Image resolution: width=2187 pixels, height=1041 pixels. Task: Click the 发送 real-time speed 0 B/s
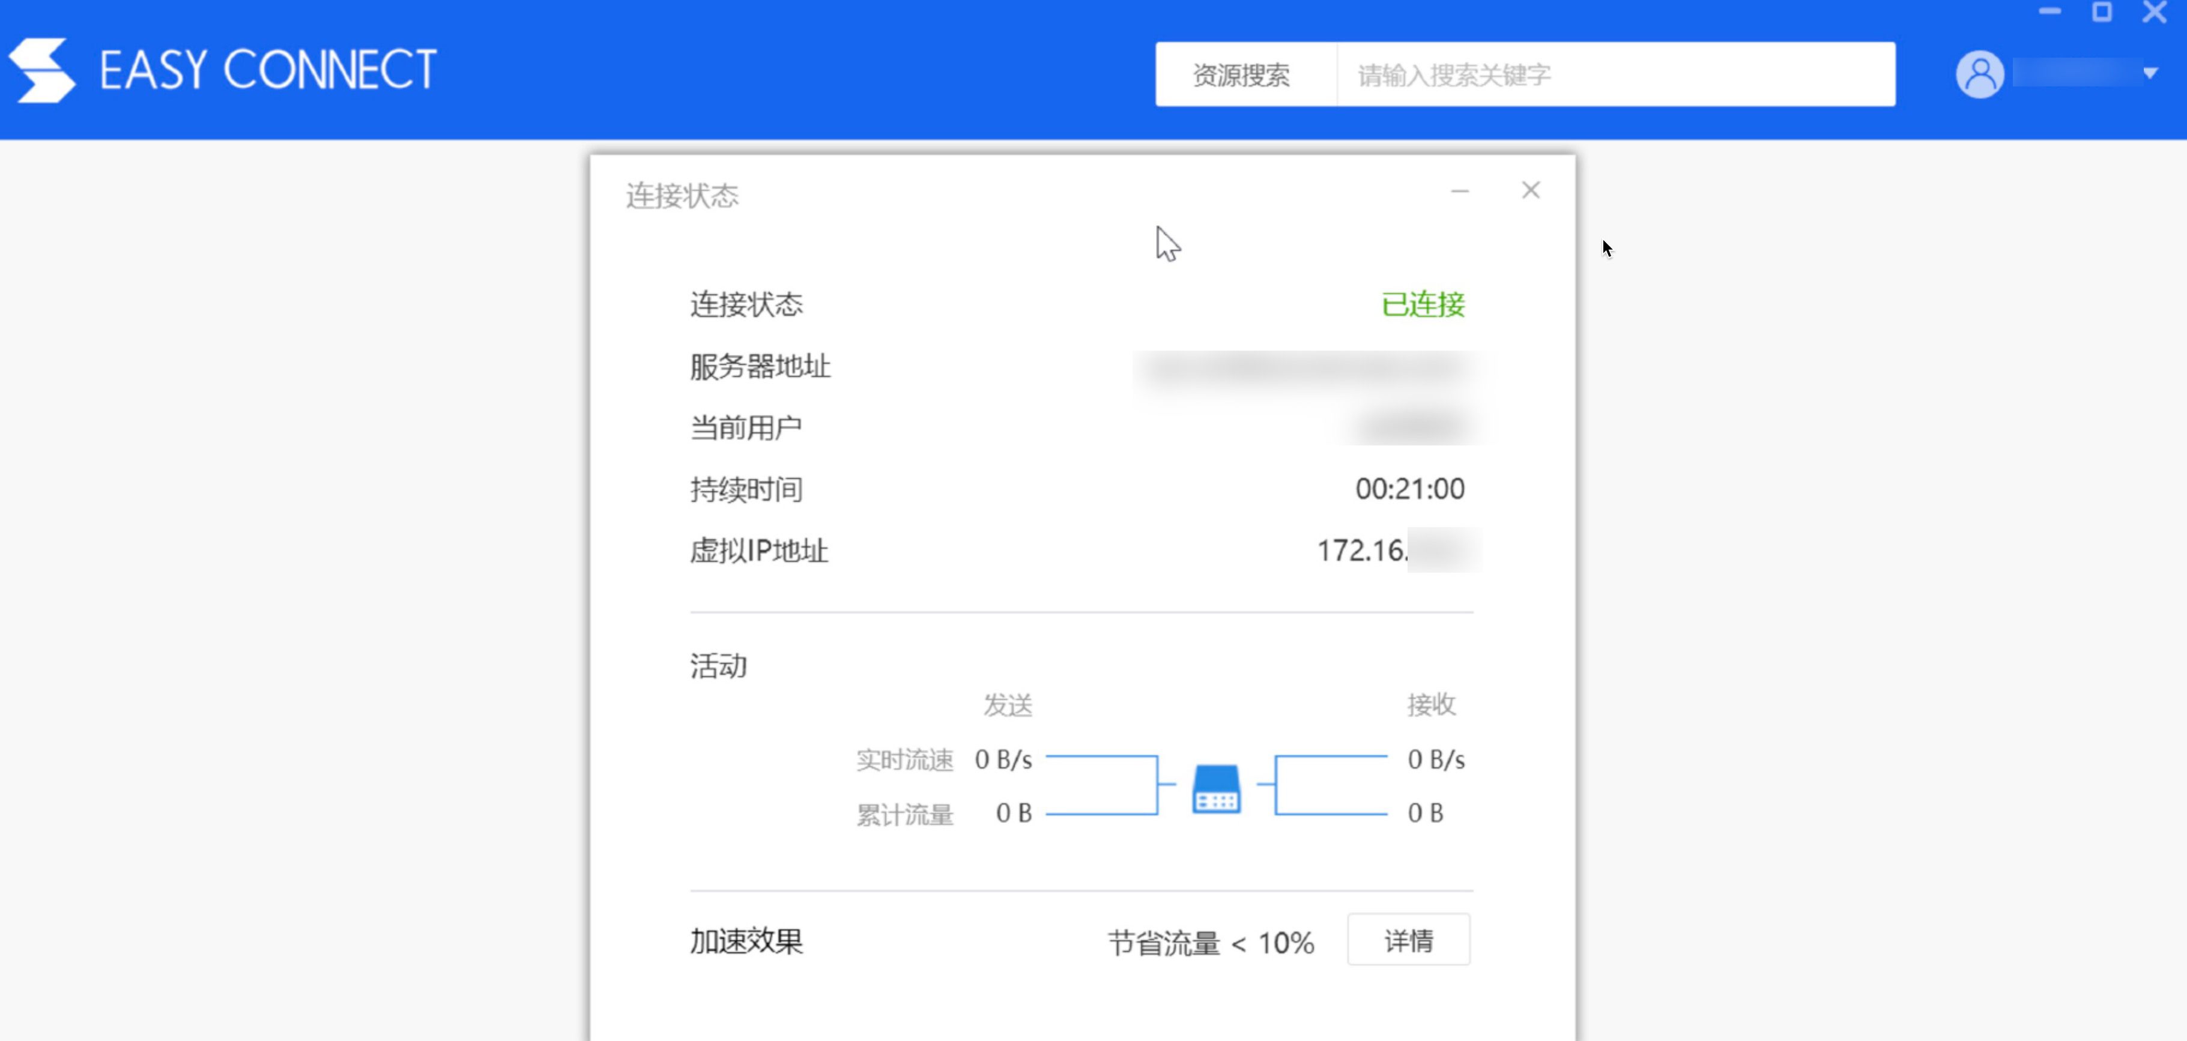1003,759
